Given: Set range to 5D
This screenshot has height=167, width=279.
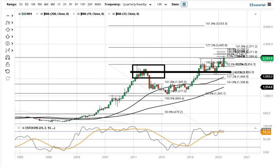Looking at the screenshot, I should coord(27,4).
